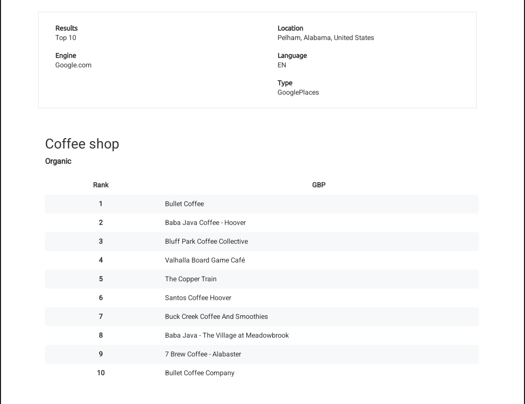Click the 'Top 10' results value
The image size is (525, 404).
(x=66, y=37)
